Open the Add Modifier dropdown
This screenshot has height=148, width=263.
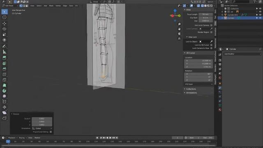tap(242, 54)
